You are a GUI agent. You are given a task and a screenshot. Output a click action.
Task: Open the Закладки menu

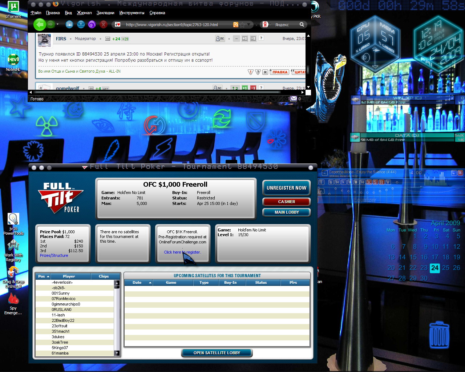point(105,13)
